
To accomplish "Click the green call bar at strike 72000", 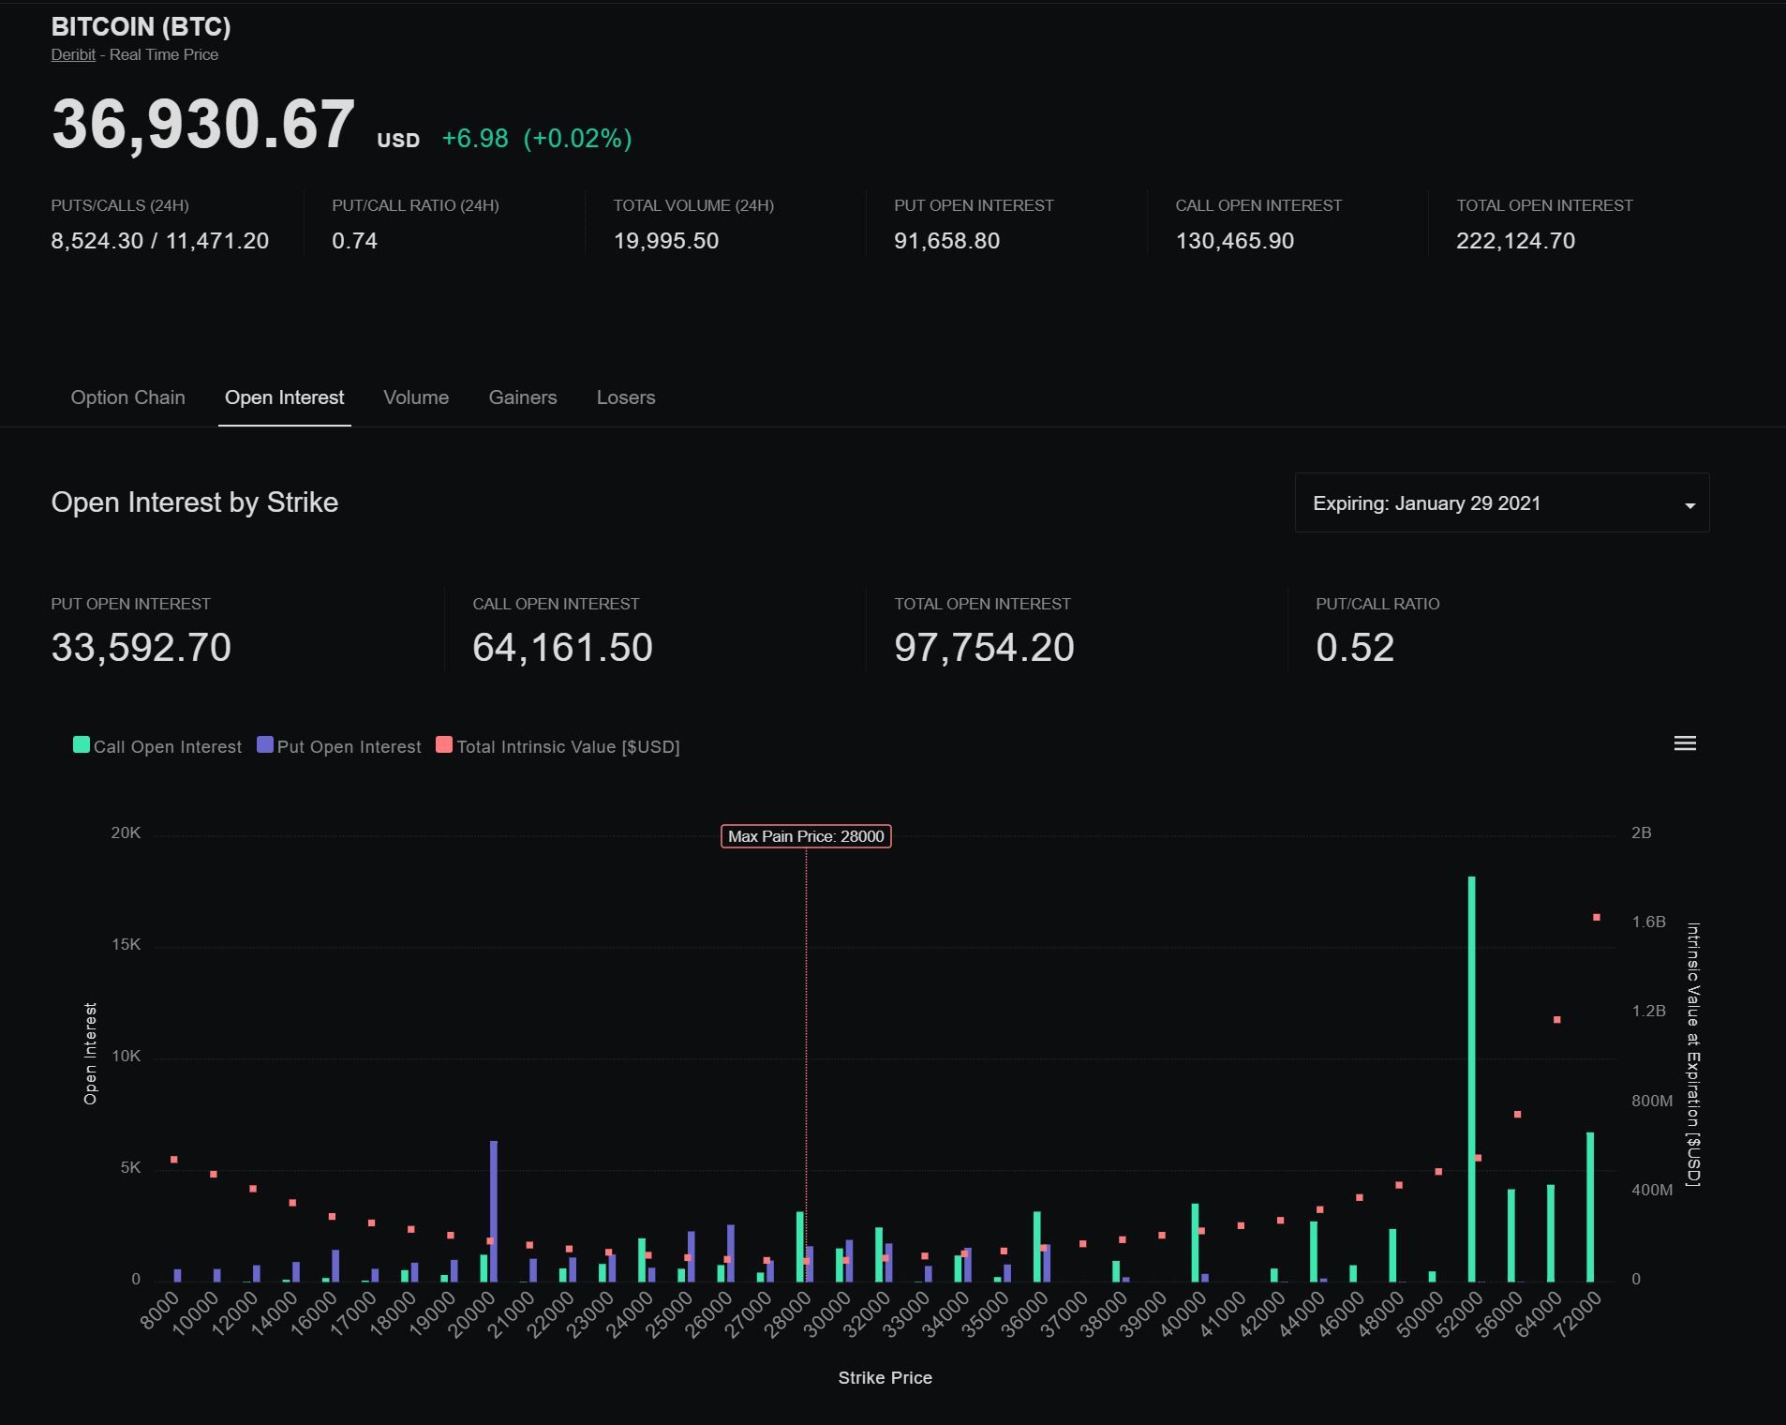I will coord(1590,1207).
